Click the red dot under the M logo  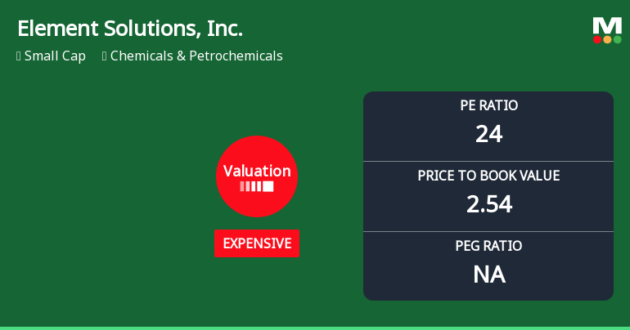597,39
